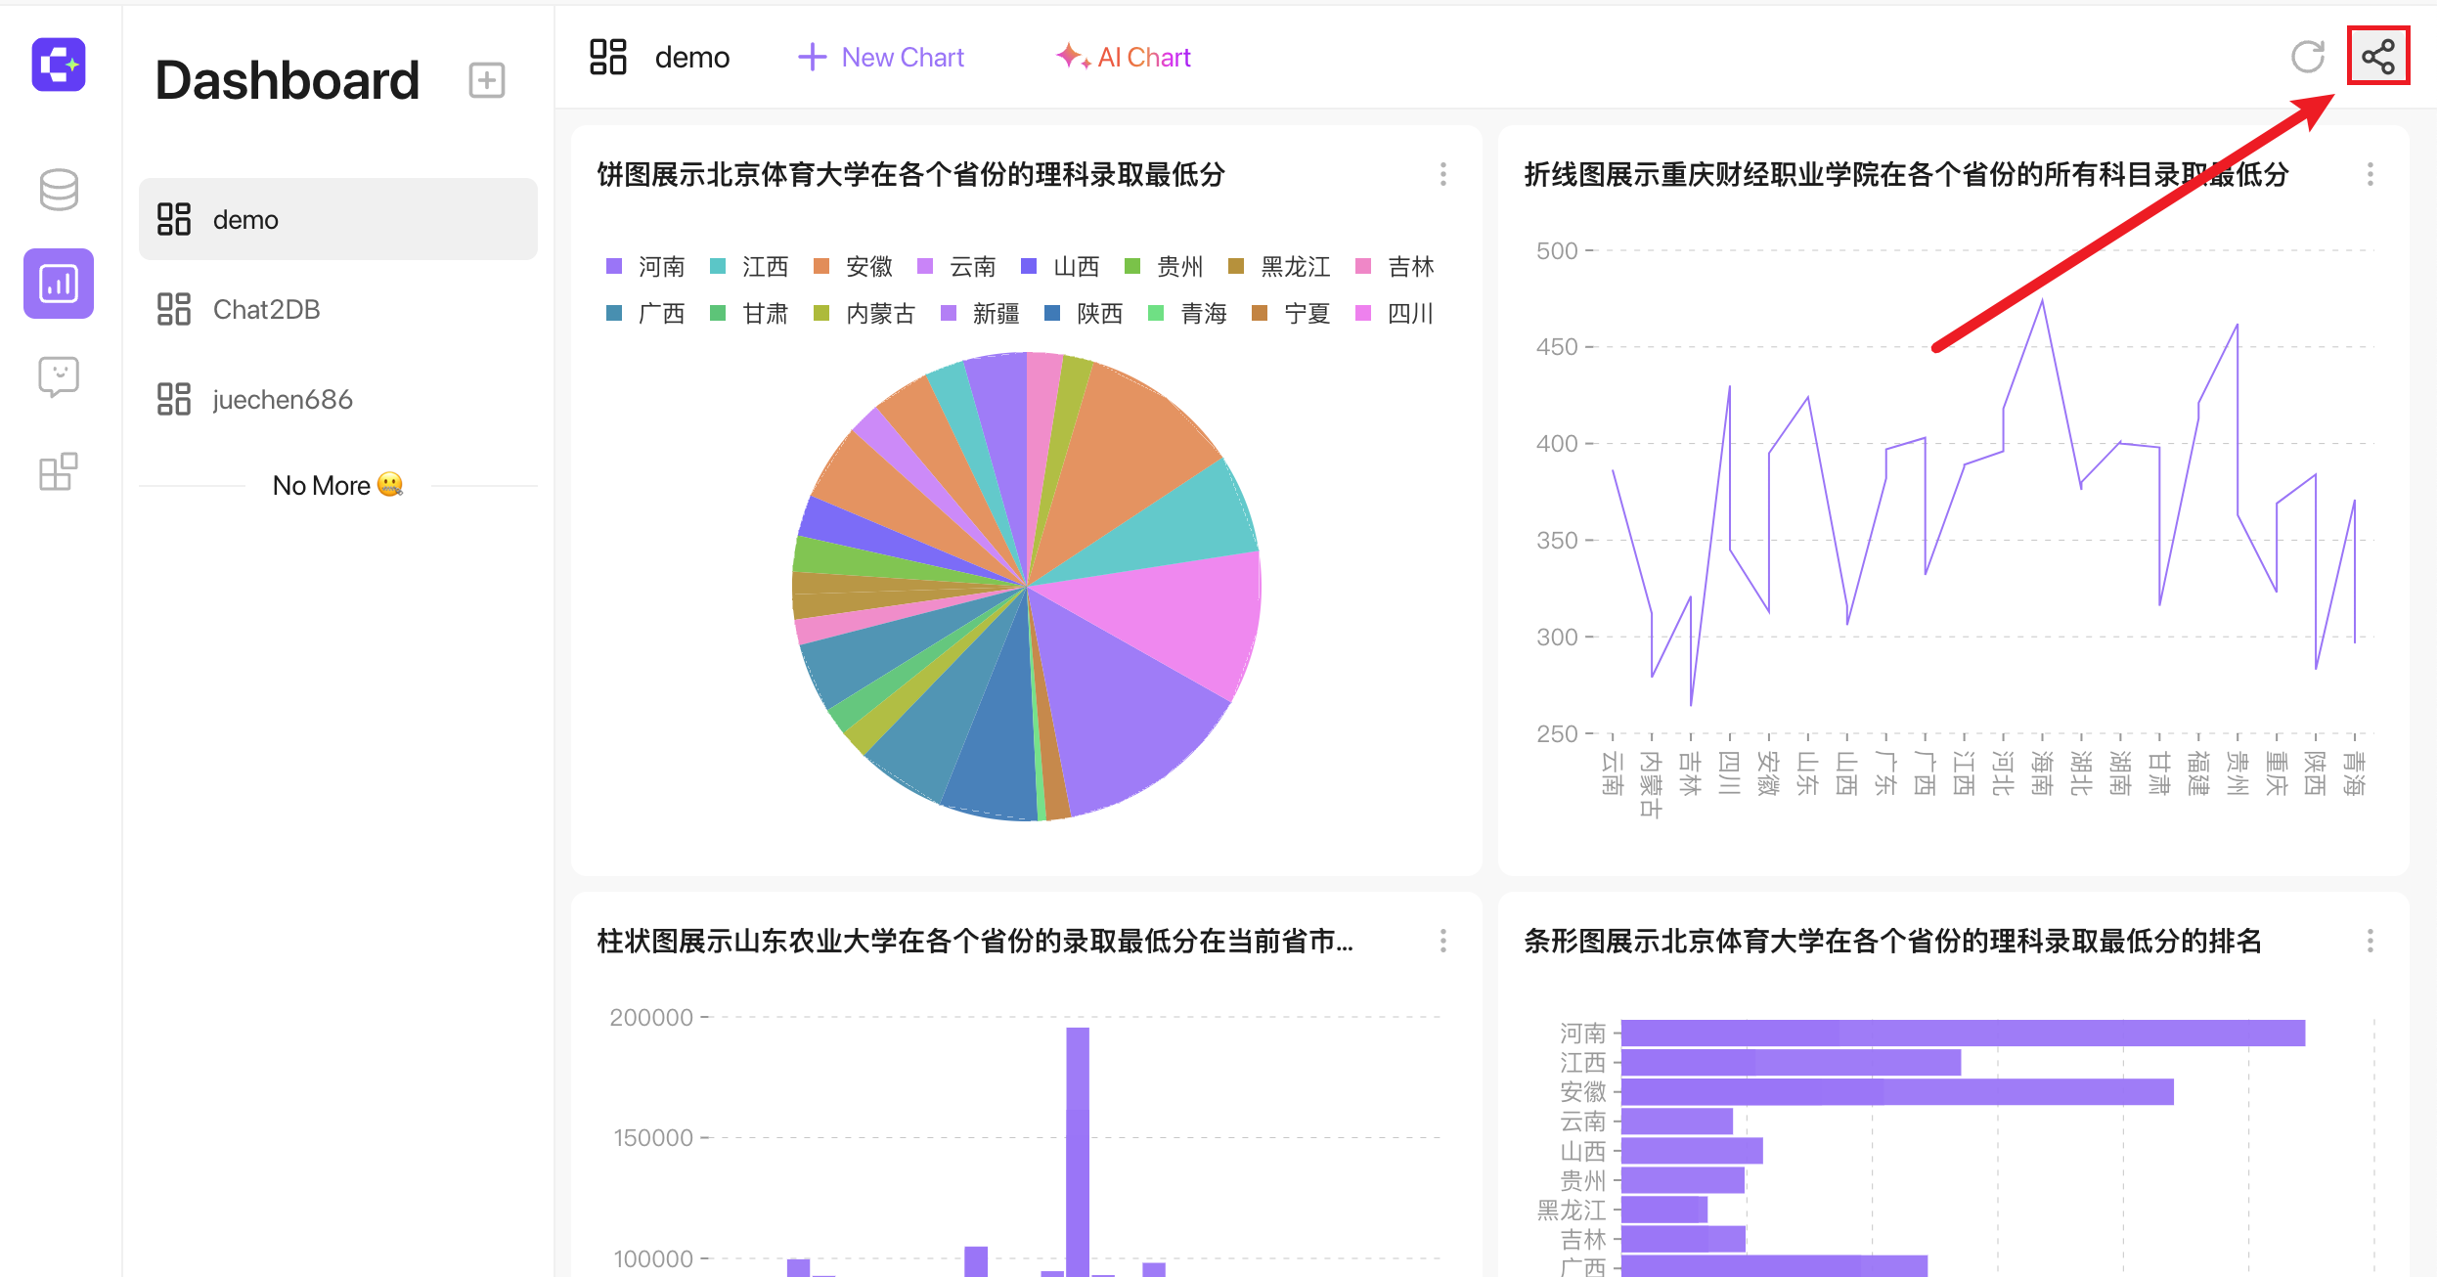Open the blocks sidebar icon
Image resolution: width=2437 pixels, height=1277 pixels.
click(x=59, y=471)
